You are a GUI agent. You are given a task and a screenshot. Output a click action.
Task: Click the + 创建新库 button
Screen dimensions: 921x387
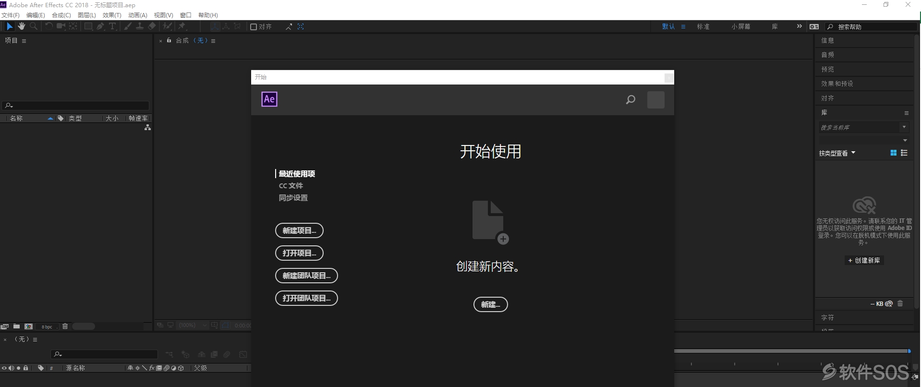pyautogui.click(x=864, y=260)
